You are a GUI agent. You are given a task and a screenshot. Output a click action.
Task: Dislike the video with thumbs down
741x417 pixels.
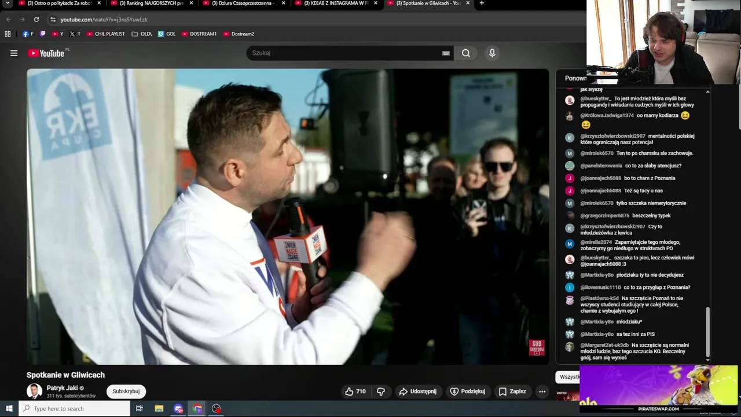click(381, 392)
